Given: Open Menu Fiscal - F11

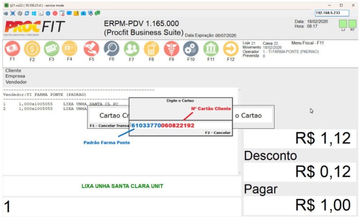Looking at the screenshot, I should coord(308,43).
